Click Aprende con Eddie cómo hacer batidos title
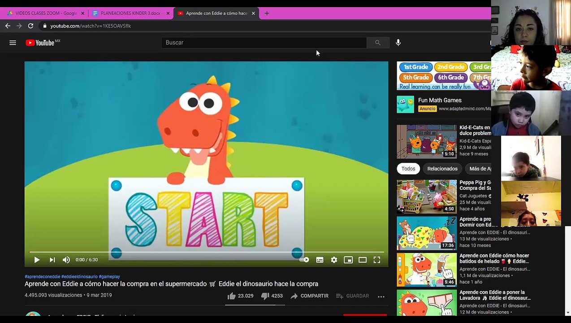Image resolution: width=571 pixels, height=323 pixels. click(494, 258)
